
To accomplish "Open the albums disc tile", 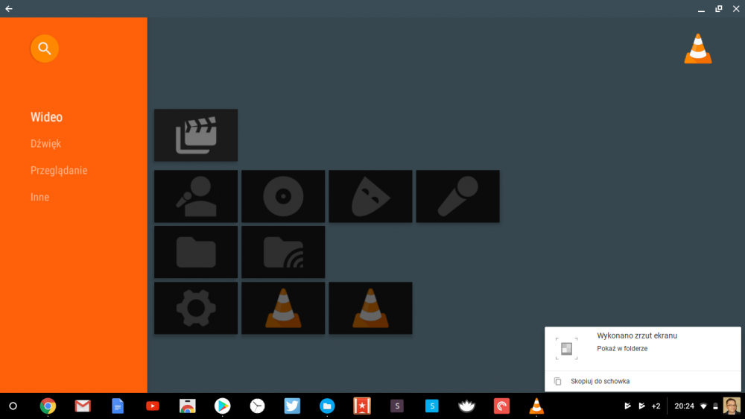I will point(283,196).
